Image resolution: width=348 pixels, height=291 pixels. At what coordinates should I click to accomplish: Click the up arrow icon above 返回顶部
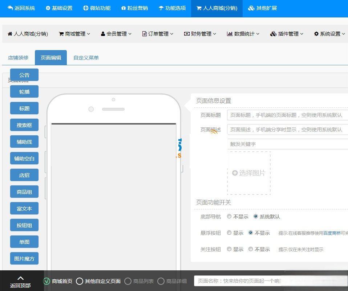[x=20, y=278]
